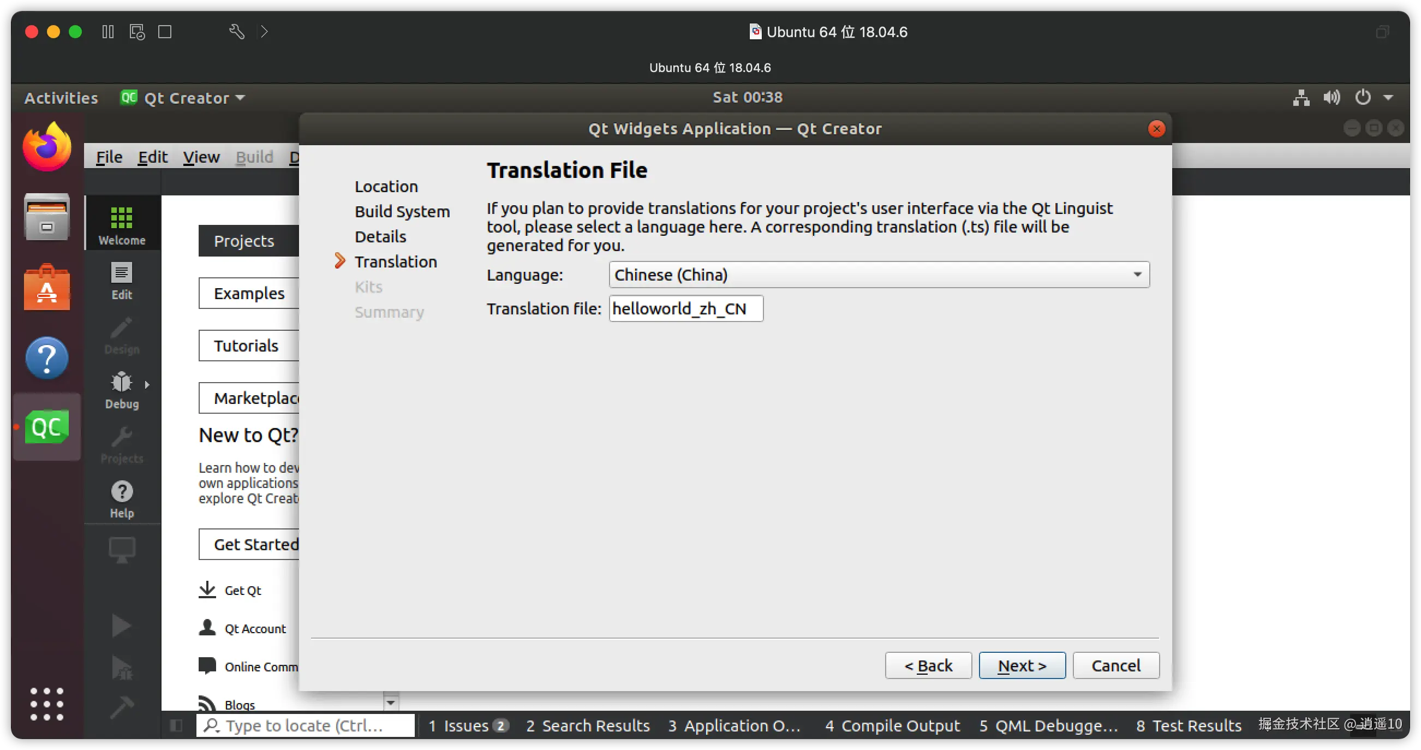Viewport: 1421px width, 750px height.
Task: Open Ubuntu Software from the dock
Action: (47, 288)
